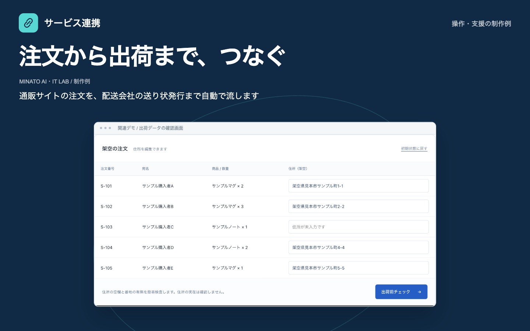This screenshot has width=530, height=331.
Task: Click the 注文番号 column header
Action: [x=107, y=169]
